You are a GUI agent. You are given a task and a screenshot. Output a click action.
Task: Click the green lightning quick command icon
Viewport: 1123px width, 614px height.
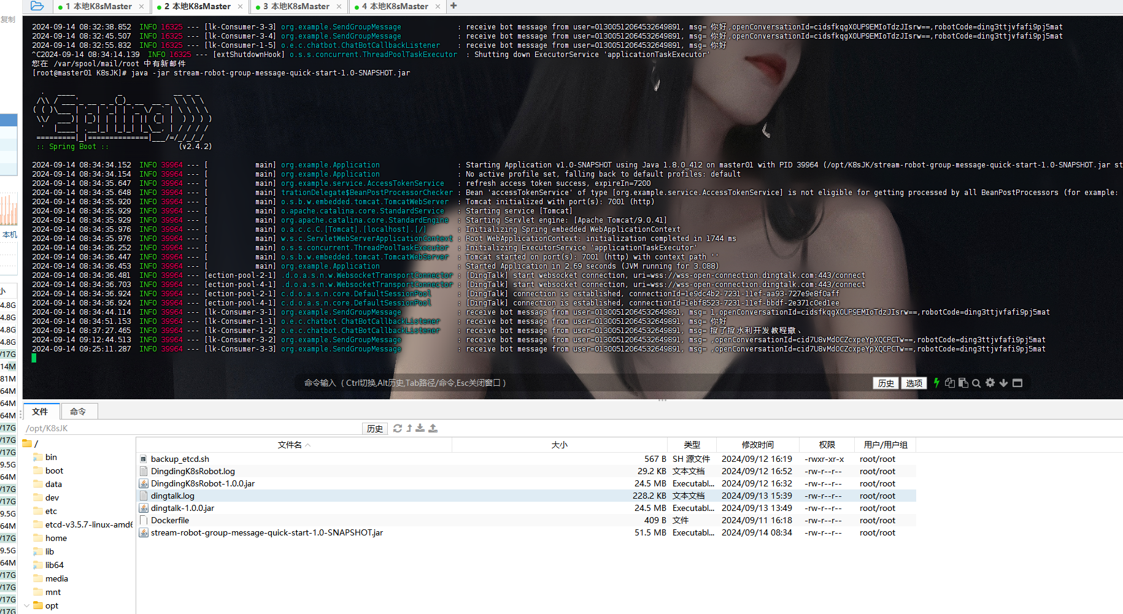point(936,383)
